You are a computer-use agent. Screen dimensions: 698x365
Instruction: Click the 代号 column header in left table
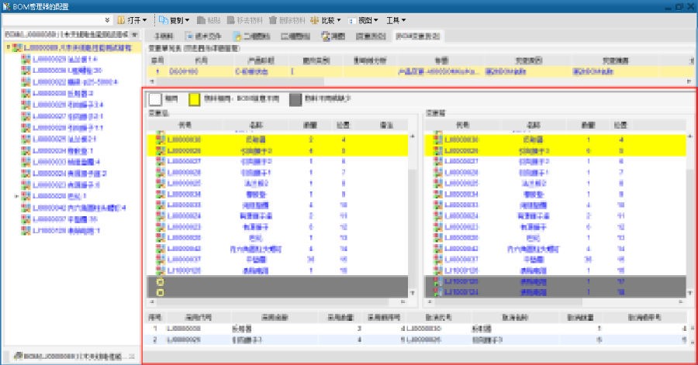[184, 124]
